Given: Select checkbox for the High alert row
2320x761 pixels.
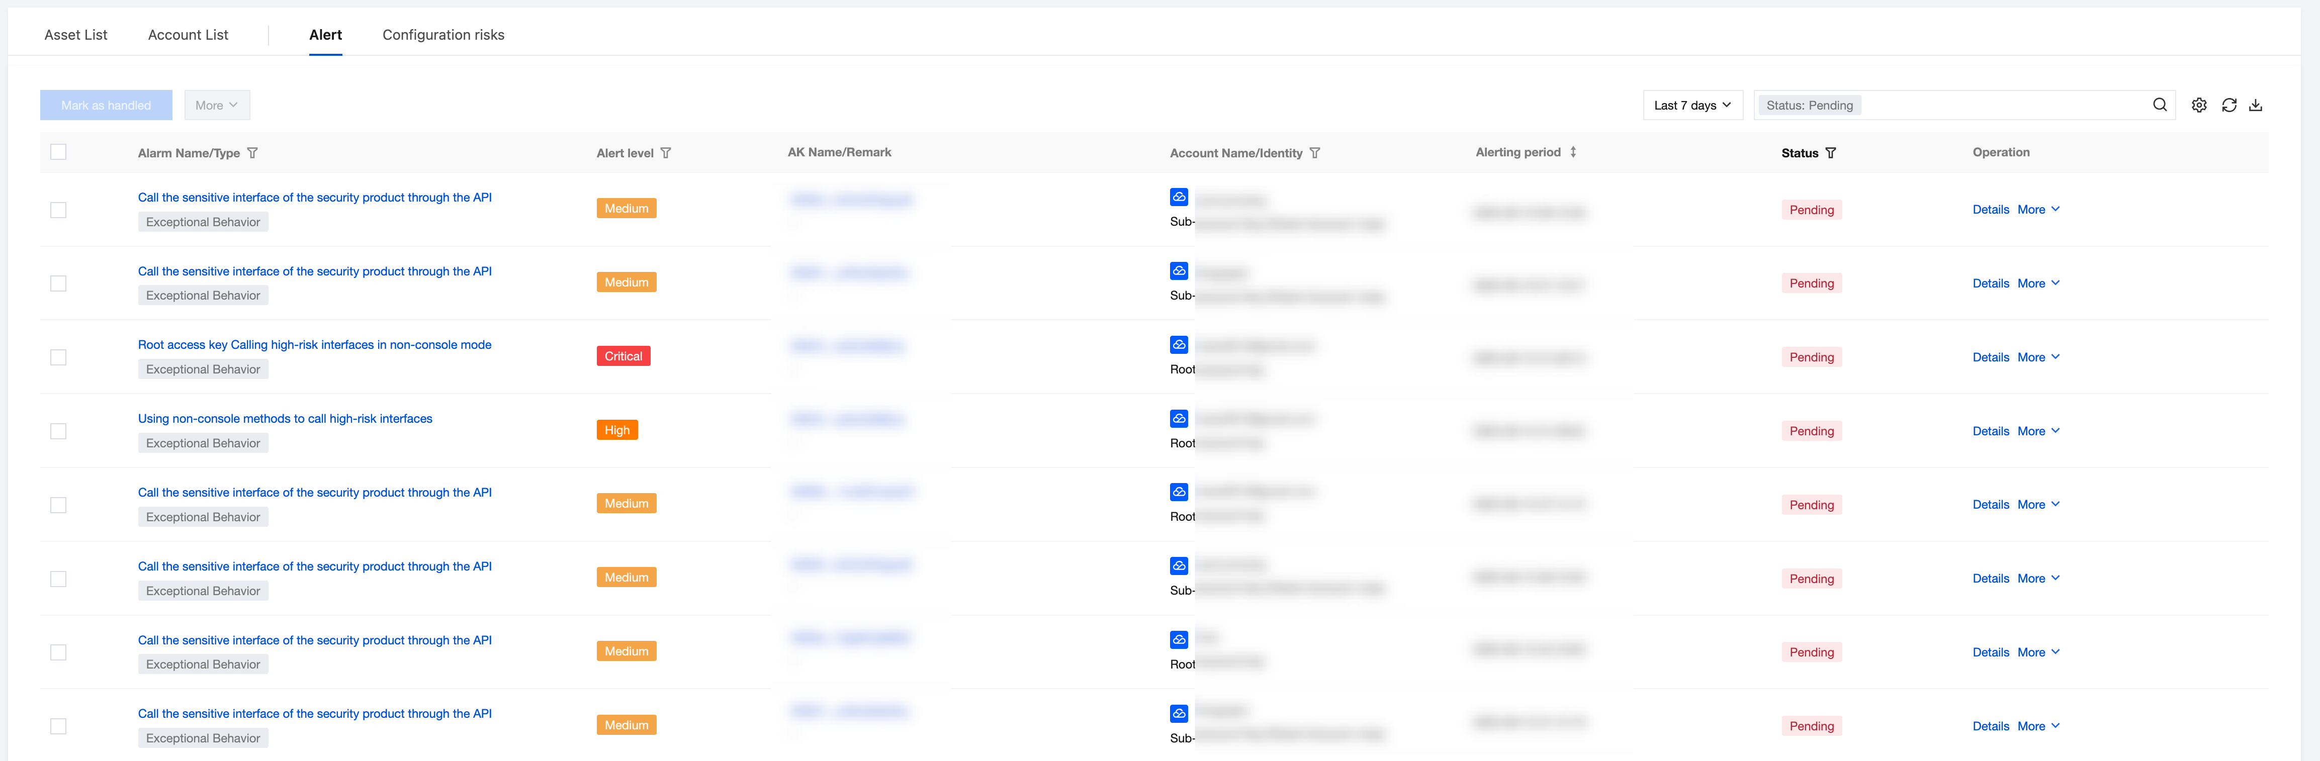Looking at the screenshot, I should (x=58, y=431).
